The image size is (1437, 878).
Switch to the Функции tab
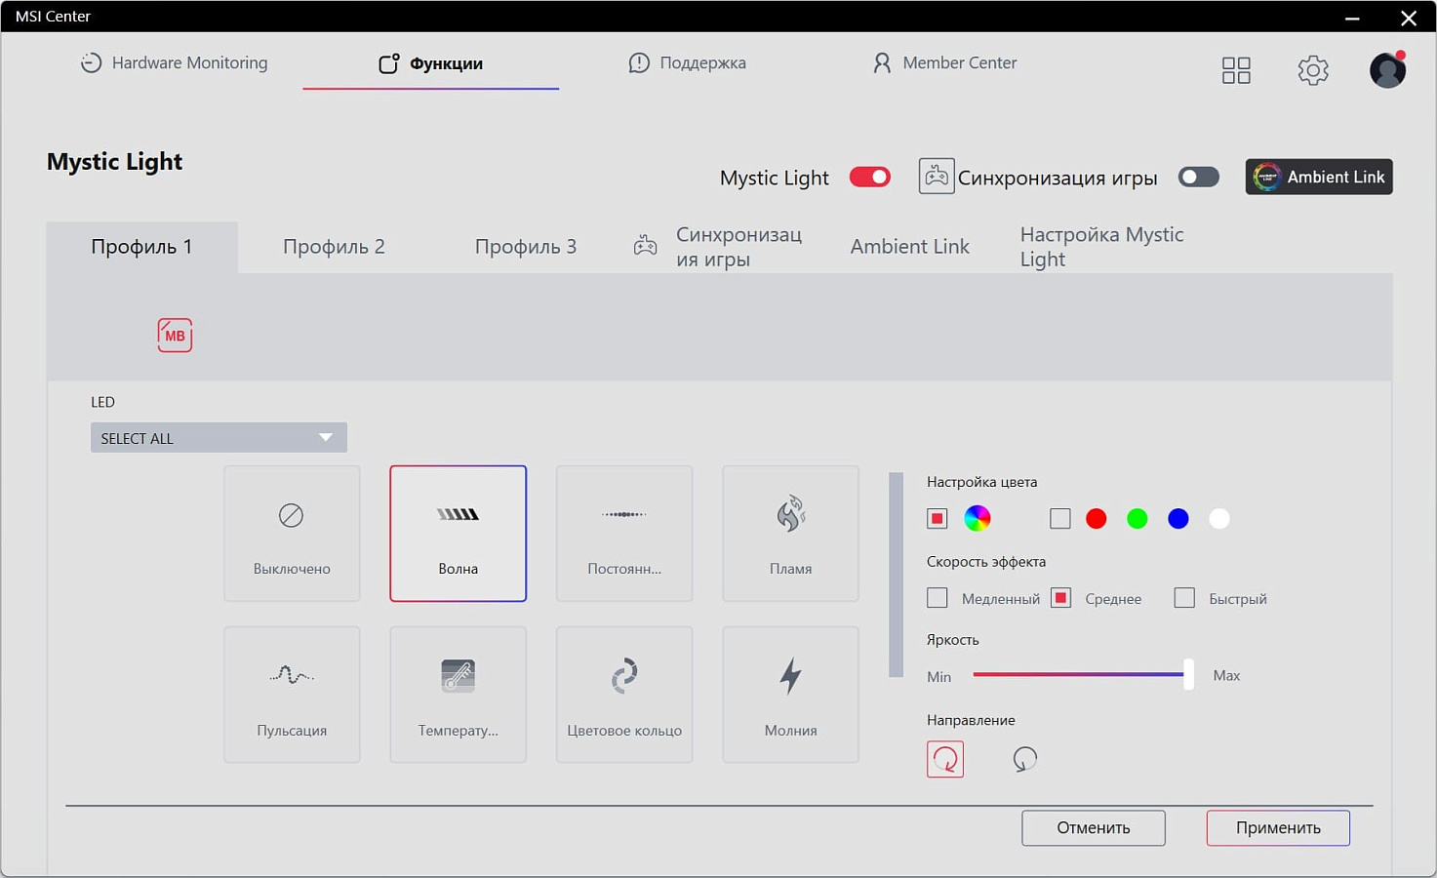(430, 63)
